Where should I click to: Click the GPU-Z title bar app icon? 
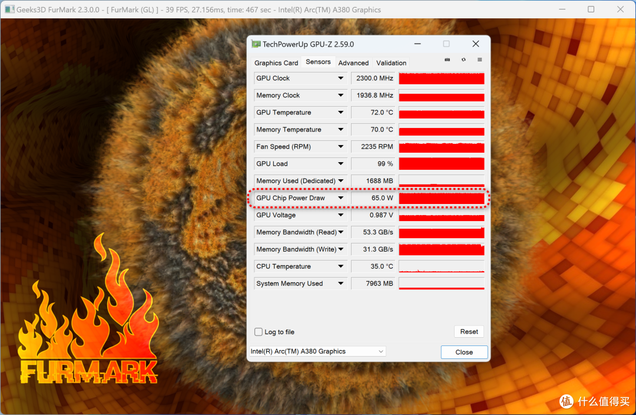pyautogui.click(x=256, y=44)
